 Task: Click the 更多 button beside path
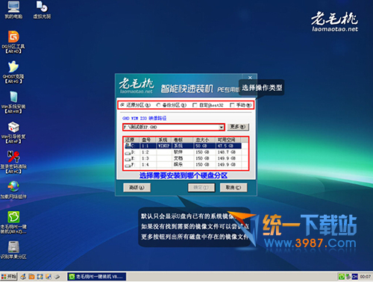tap(238, 127)
